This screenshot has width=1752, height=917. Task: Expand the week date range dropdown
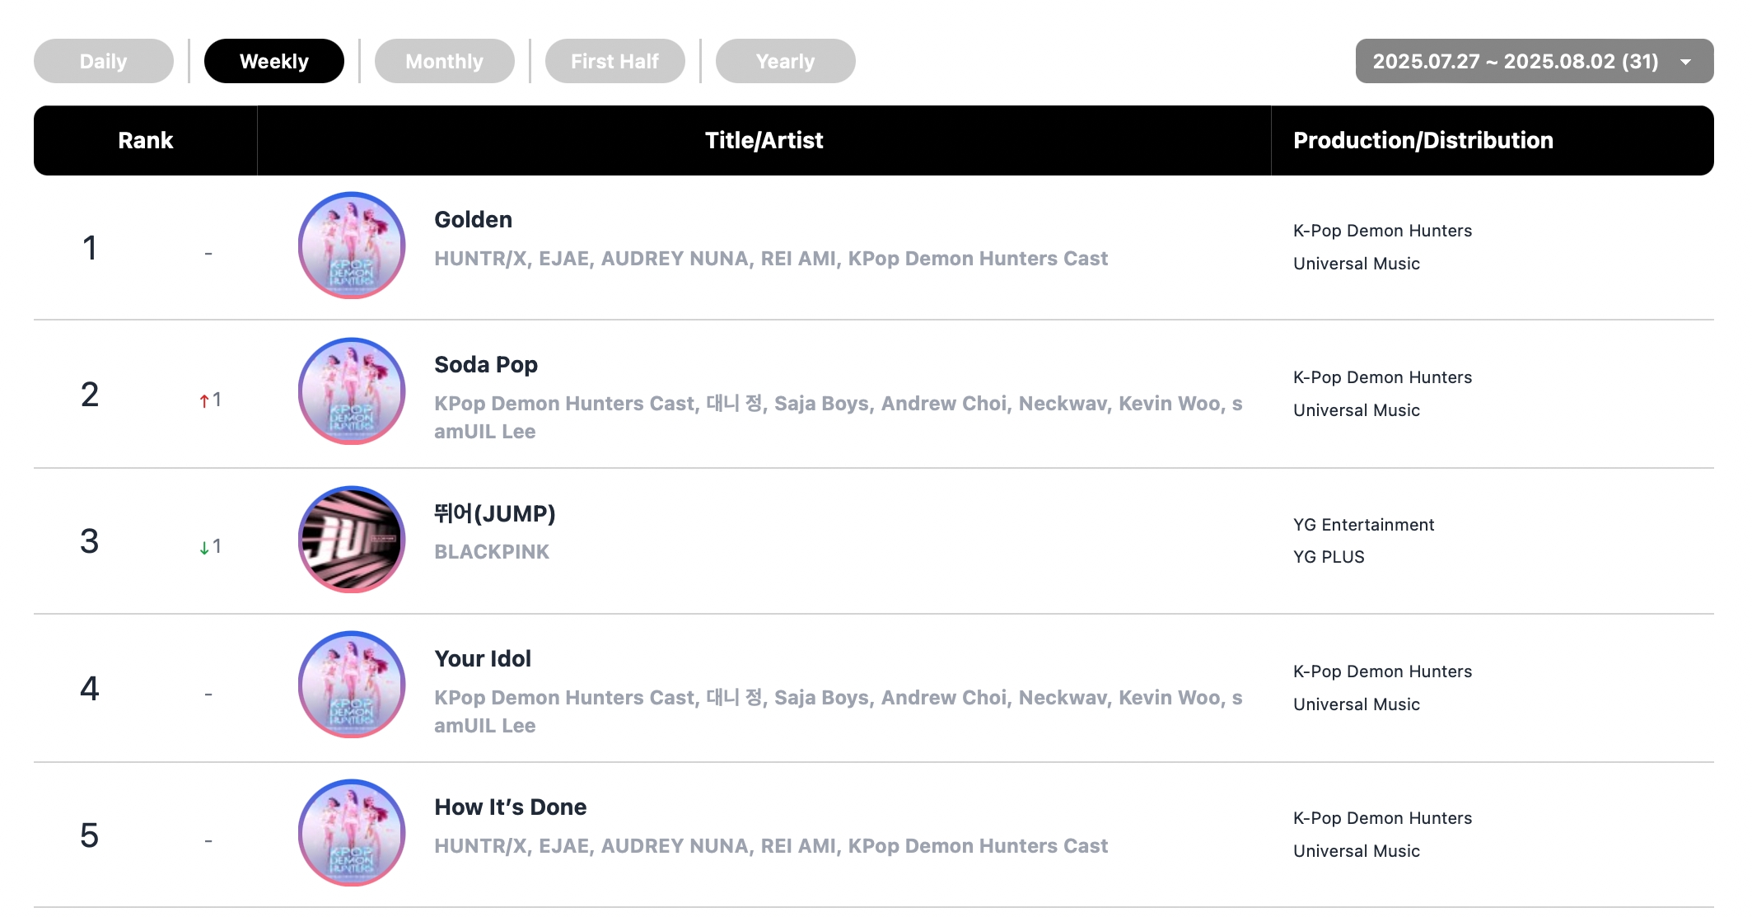coord(1535,61)
